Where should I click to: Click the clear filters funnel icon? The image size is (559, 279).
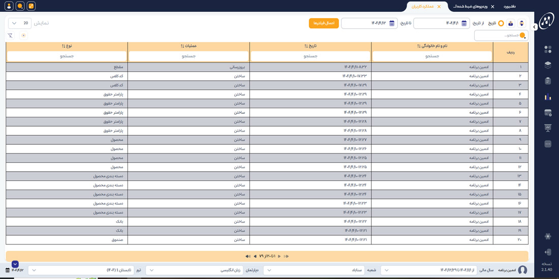[x=10, y=36]
